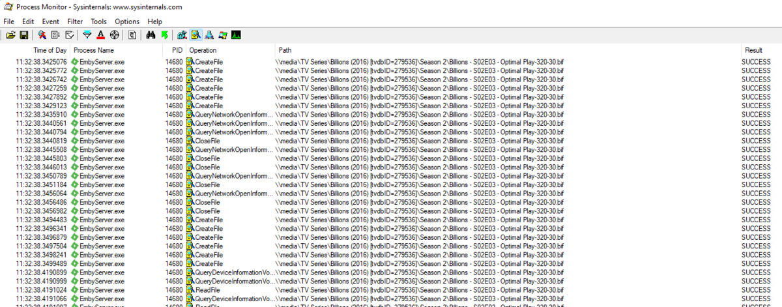The width and height of the screenshot is (782, 307).
Task: Select the event at 11:32:38.3445803
Action: tap(391, 158)
